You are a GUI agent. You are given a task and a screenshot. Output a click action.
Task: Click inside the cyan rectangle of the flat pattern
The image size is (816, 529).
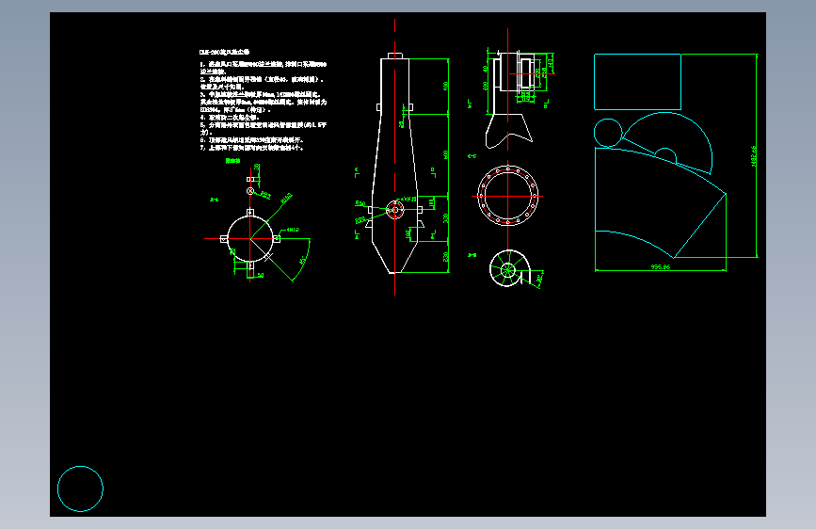tap(637, 82)
